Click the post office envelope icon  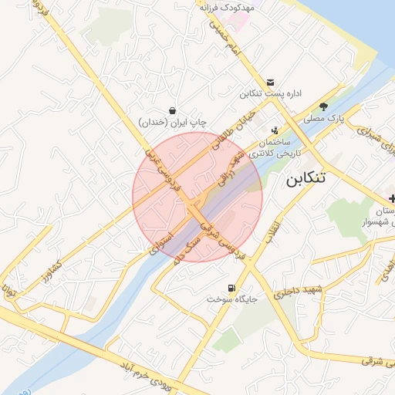point(270,83)
